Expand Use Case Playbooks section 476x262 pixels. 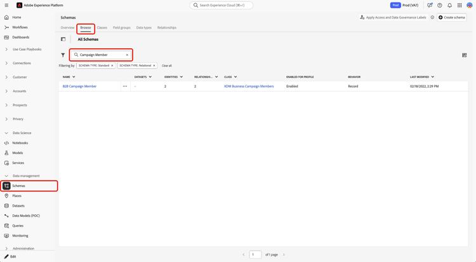click(x=6, y=50)
